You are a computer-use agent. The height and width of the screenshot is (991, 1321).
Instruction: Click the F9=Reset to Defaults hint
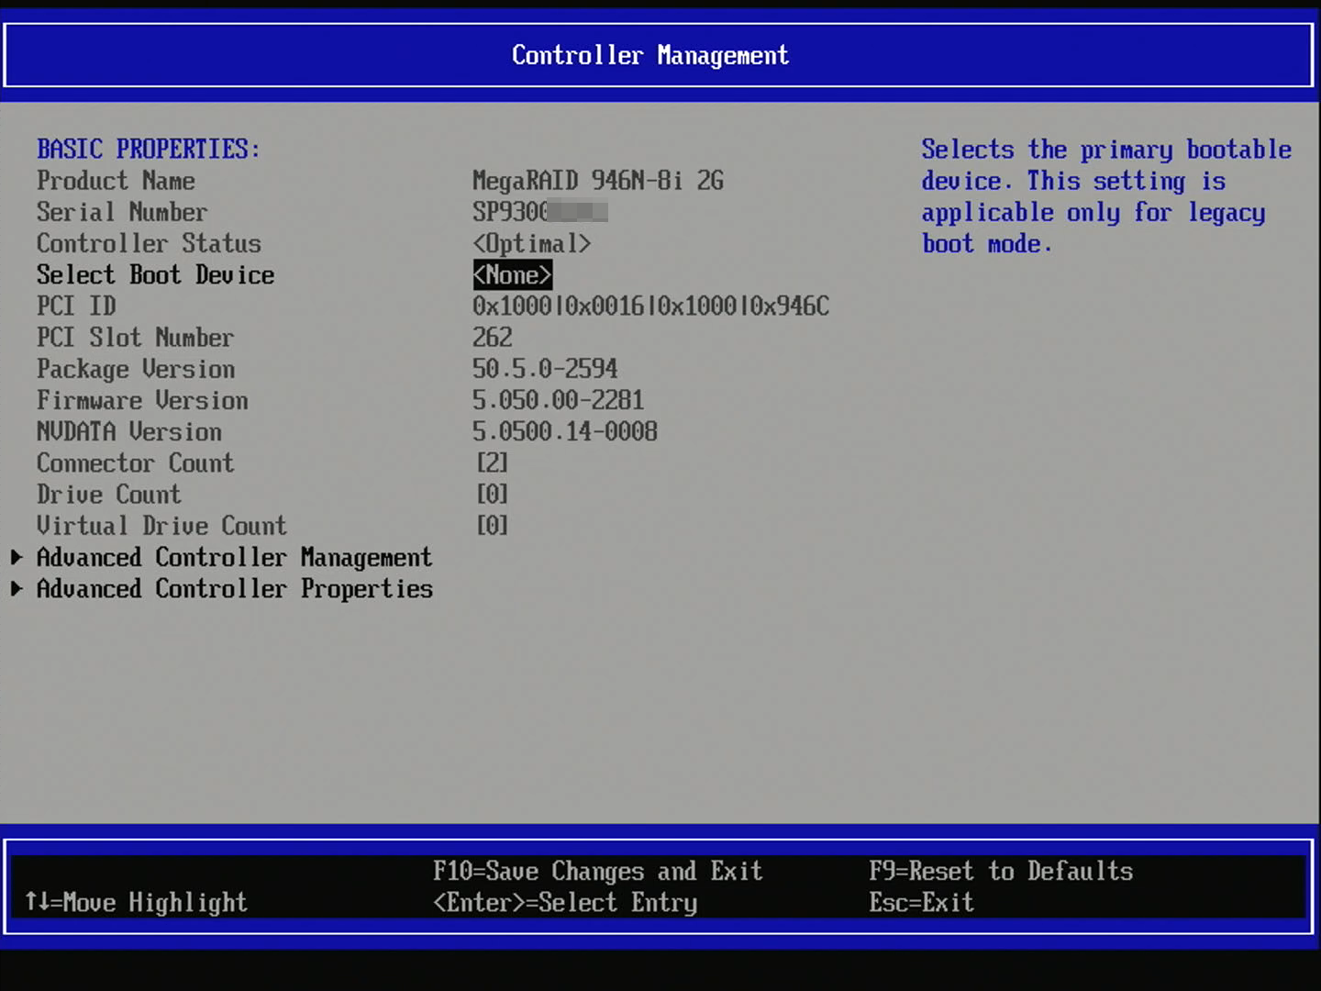[1001, 871]
